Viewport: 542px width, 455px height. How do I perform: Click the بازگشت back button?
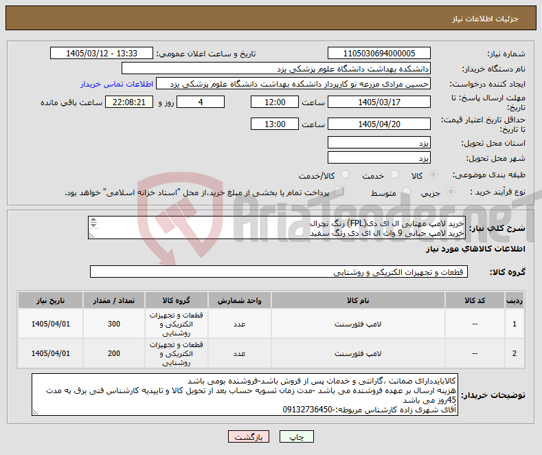[x=249, y=436]
